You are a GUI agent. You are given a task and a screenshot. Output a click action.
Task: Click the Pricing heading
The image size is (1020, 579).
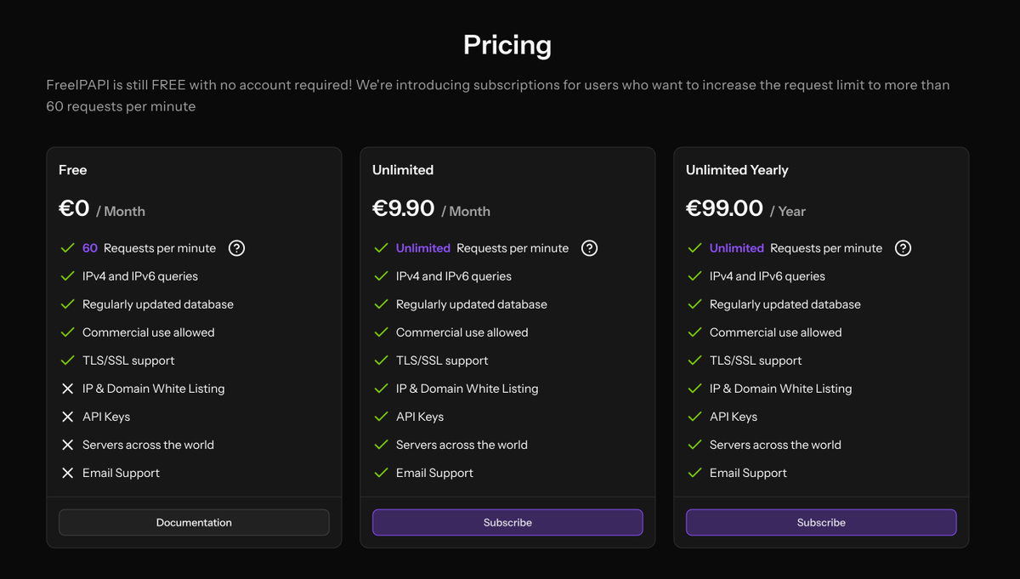[x=507, y=45]
